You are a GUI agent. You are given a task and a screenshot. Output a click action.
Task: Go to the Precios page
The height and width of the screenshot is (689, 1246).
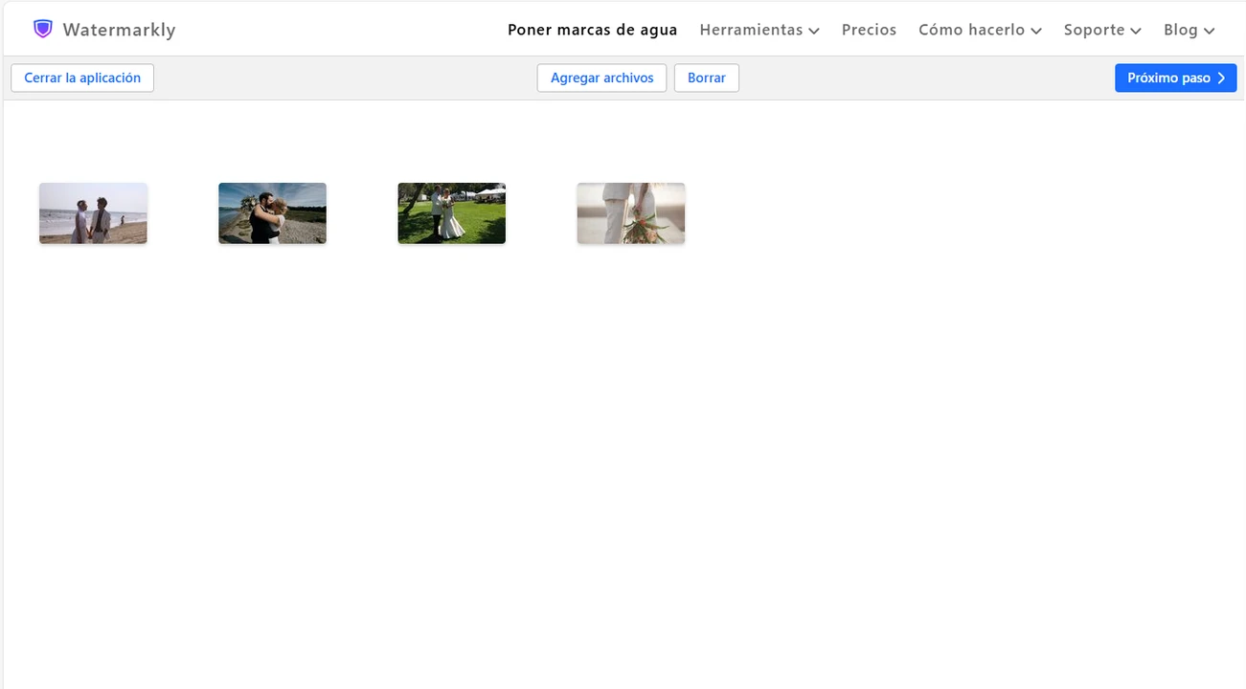869,30
